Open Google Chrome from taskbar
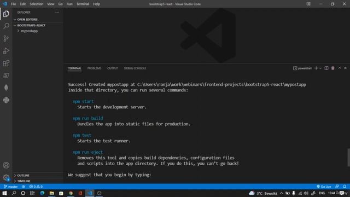The image size is (350, 197). (71, 193)
